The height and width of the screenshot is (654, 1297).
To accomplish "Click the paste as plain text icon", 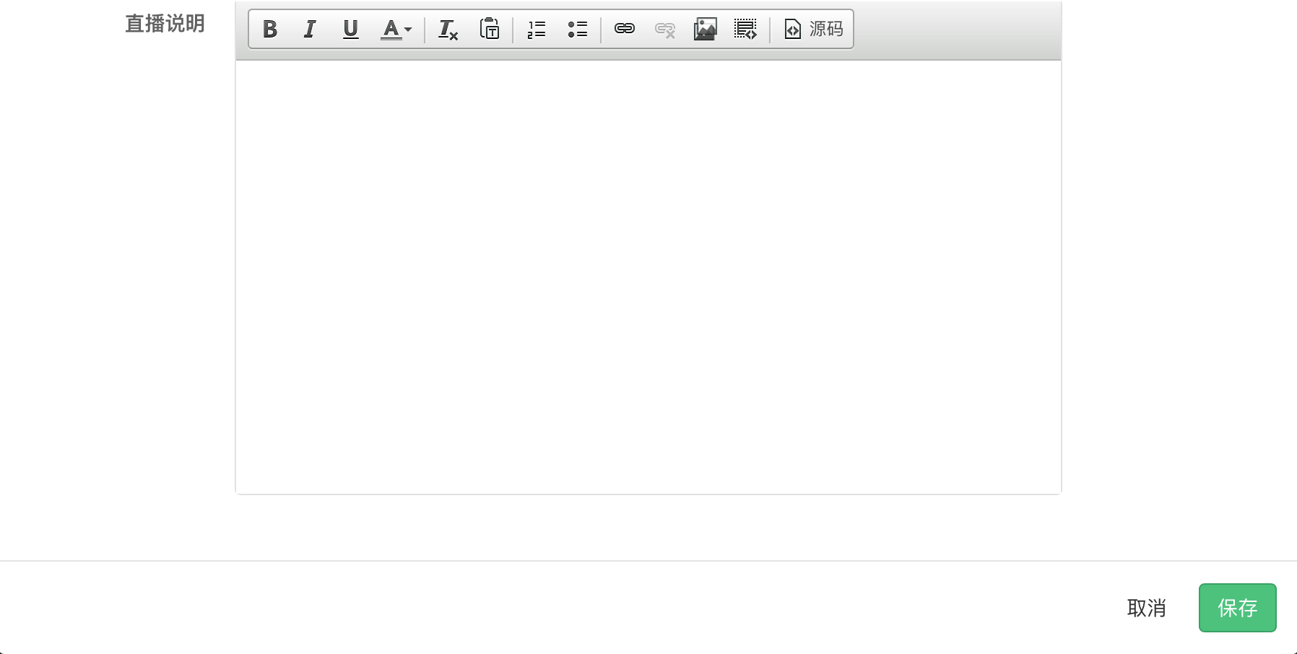I will 489,29.
